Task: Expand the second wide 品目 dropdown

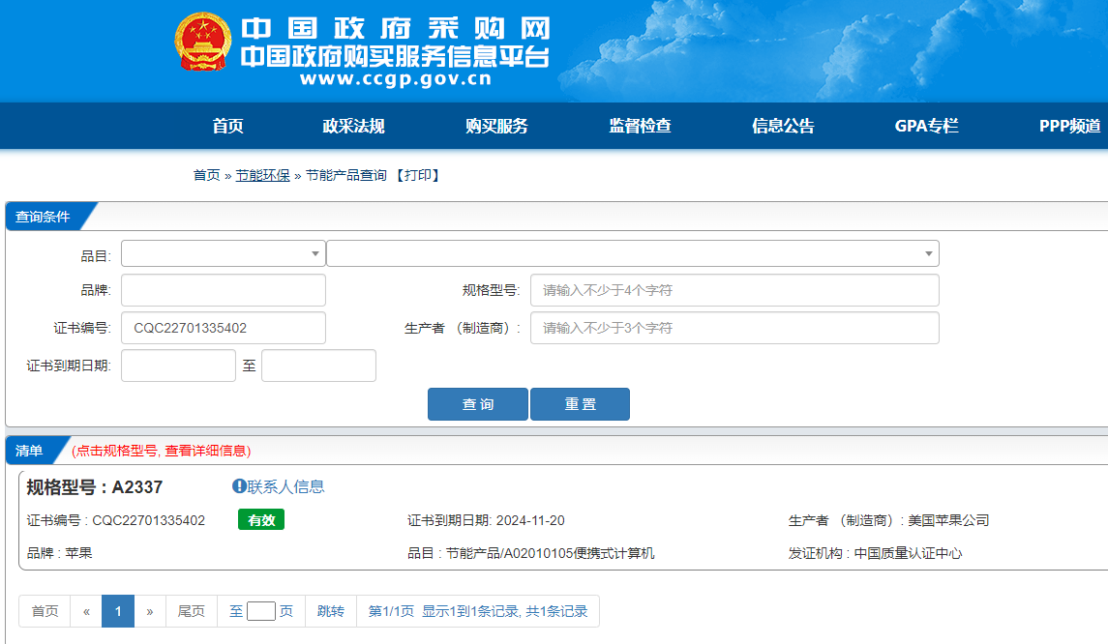Action: pos(633,253)
